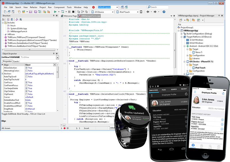The width and height of the screenshot is (230, 162).
Task: Enable the AlternatingColors checkbox
Action: coord(26,71)
